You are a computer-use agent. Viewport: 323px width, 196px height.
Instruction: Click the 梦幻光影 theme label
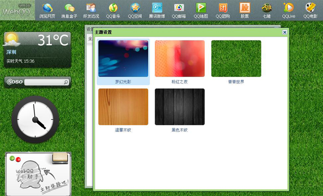click(123, 82)
